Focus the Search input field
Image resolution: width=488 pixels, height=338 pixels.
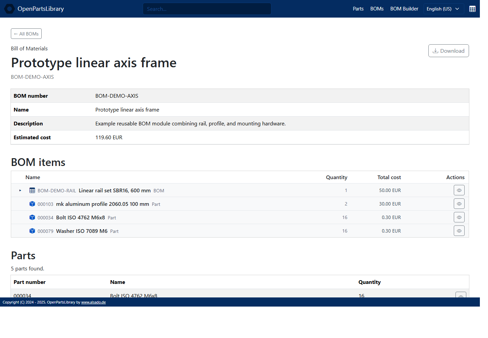pyautogui.click(x=207, y=9)
